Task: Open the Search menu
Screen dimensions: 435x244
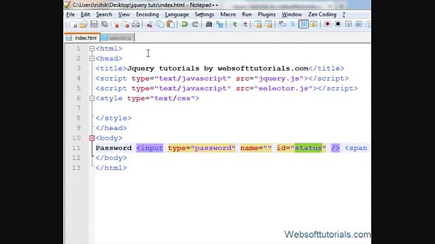Action: pyautogui.click(x=104, y=14)
